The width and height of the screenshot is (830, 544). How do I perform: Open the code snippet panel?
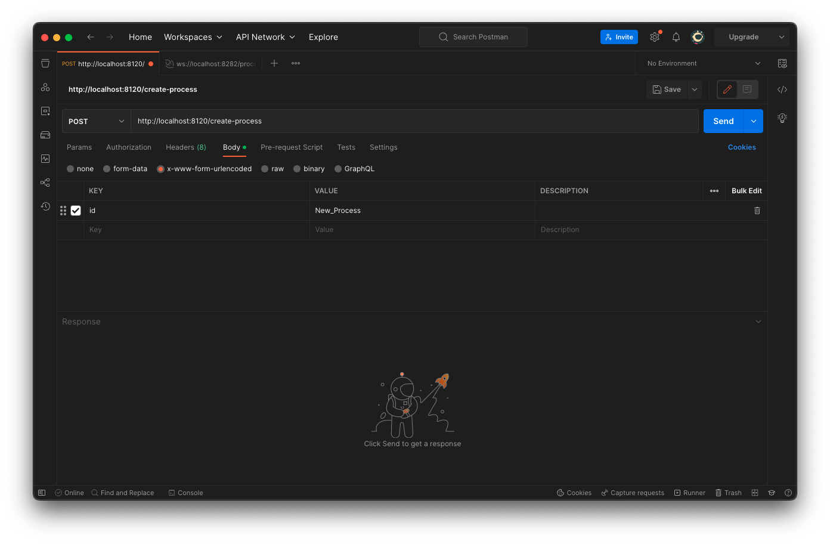pyautogui.click(x=782, y=89)
